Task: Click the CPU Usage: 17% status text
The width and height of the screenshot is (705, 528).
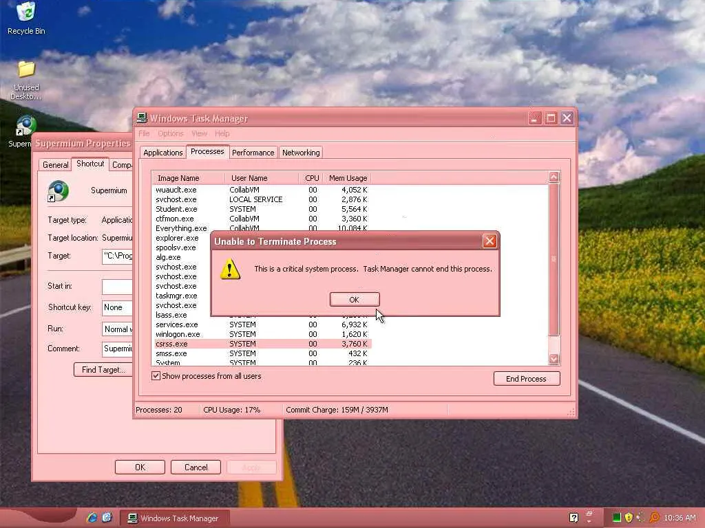Action: [x=231, y=410]
